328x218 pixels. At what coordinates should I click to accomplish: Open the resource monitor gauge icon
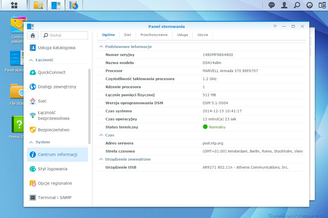click(309, 5)
